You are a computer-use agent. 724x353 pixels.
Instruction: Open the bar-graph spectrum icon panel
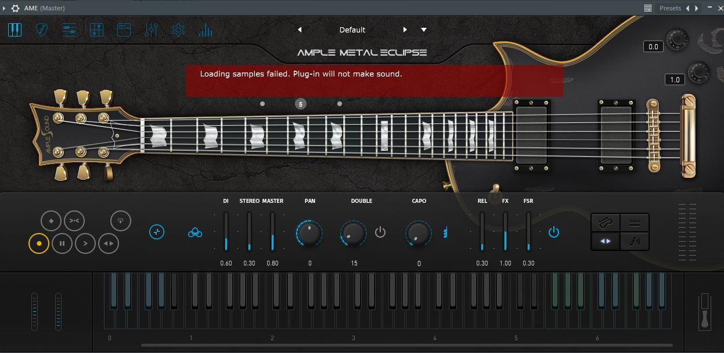pos(205,30)
